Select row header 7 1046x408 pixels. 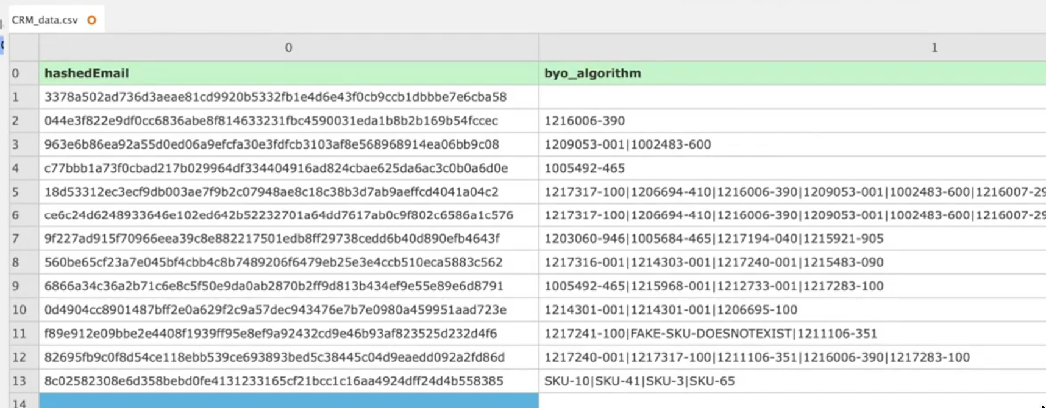point(24,239)
